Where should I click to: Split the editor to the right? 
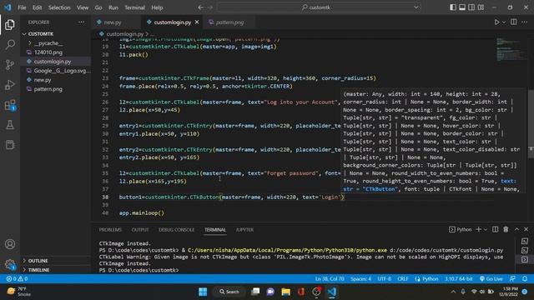click(514, 22)
